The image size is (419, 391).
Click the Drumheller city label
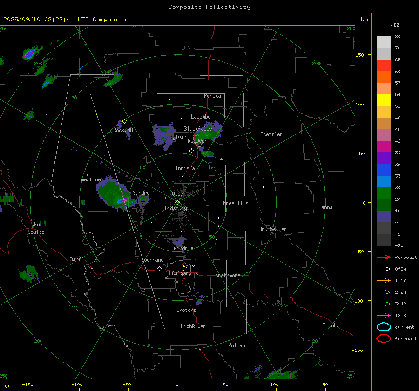click(x=273, y=229)
